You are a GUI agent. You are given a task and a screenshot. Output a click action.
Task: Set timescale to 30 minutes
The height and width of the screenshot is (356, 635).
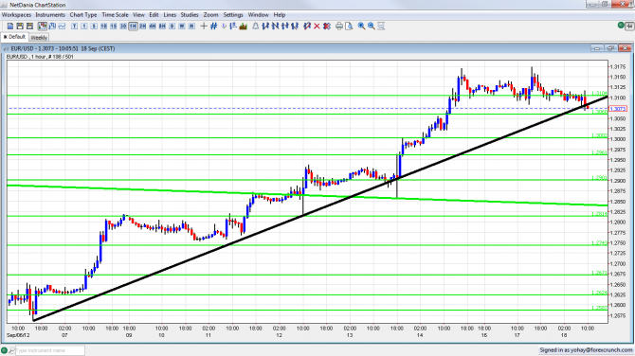tap(123, 26)
